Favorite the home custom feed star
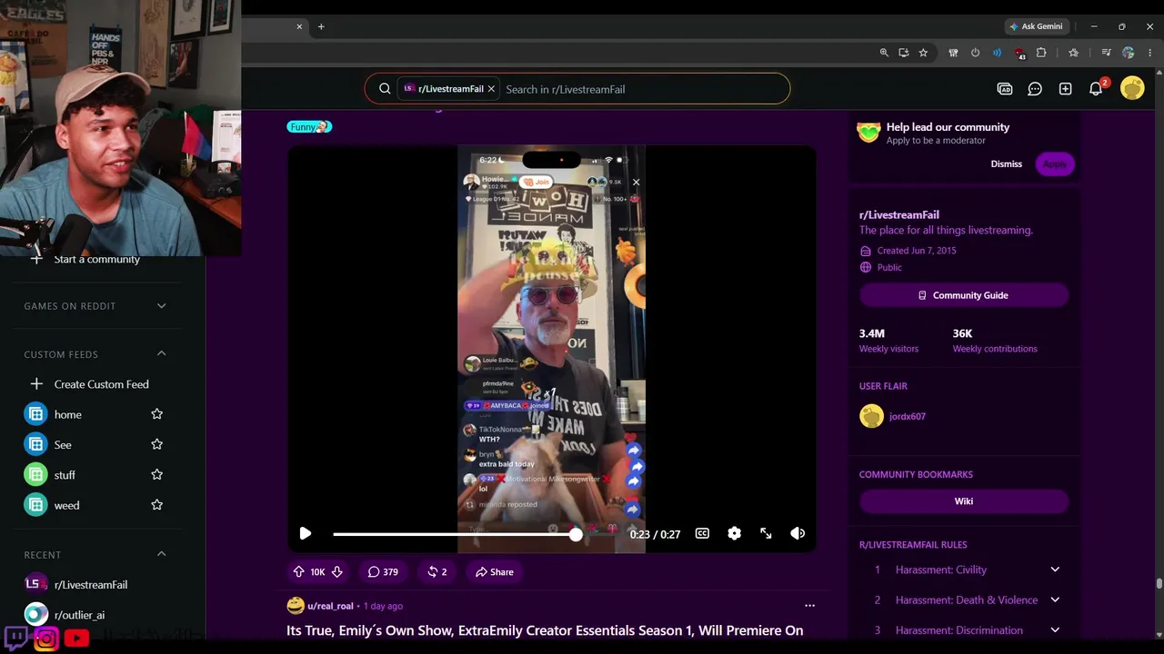 tap(156, 414)
